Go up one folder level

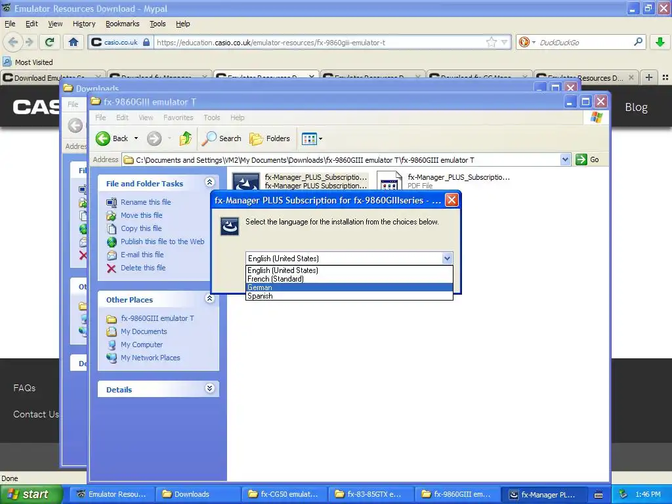186,138
